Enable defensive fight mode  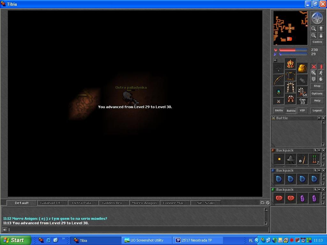pyautogui.click(x=314, y=79)
